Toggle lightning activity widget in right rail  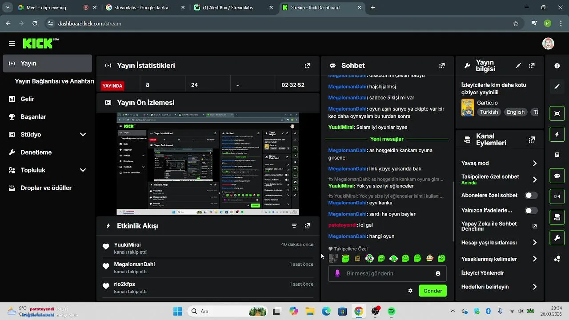click(557, 134)
